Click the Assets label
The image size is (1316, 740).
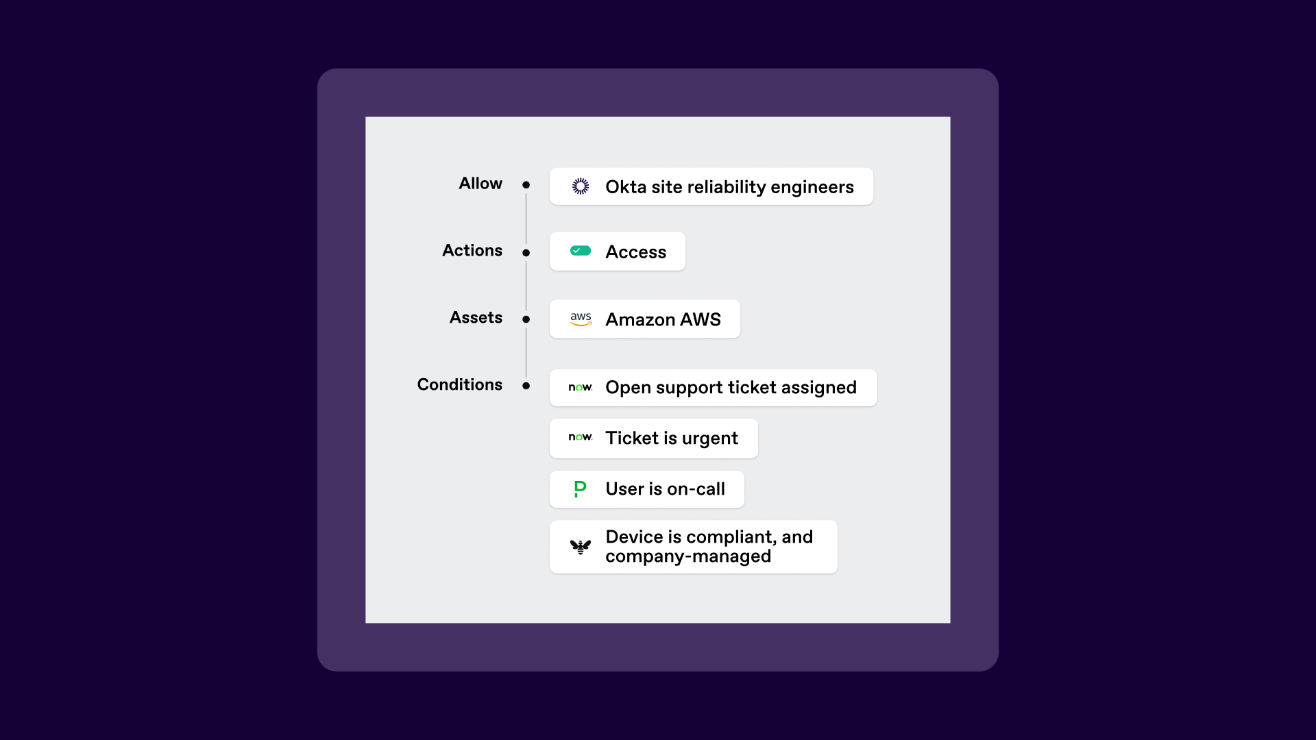476,318
